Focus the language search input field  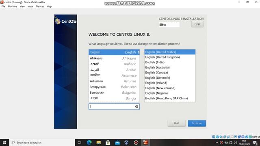point(114,107)
